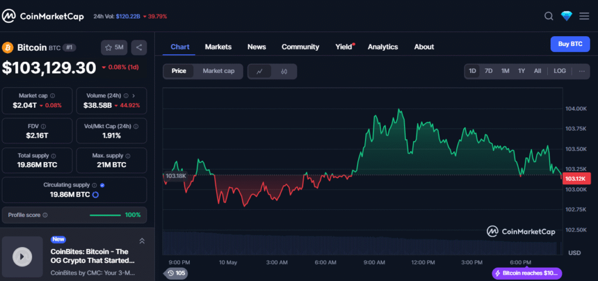Open the About tab
The height and width of the screenshot is (281, 598).
(x=424, y=47)
